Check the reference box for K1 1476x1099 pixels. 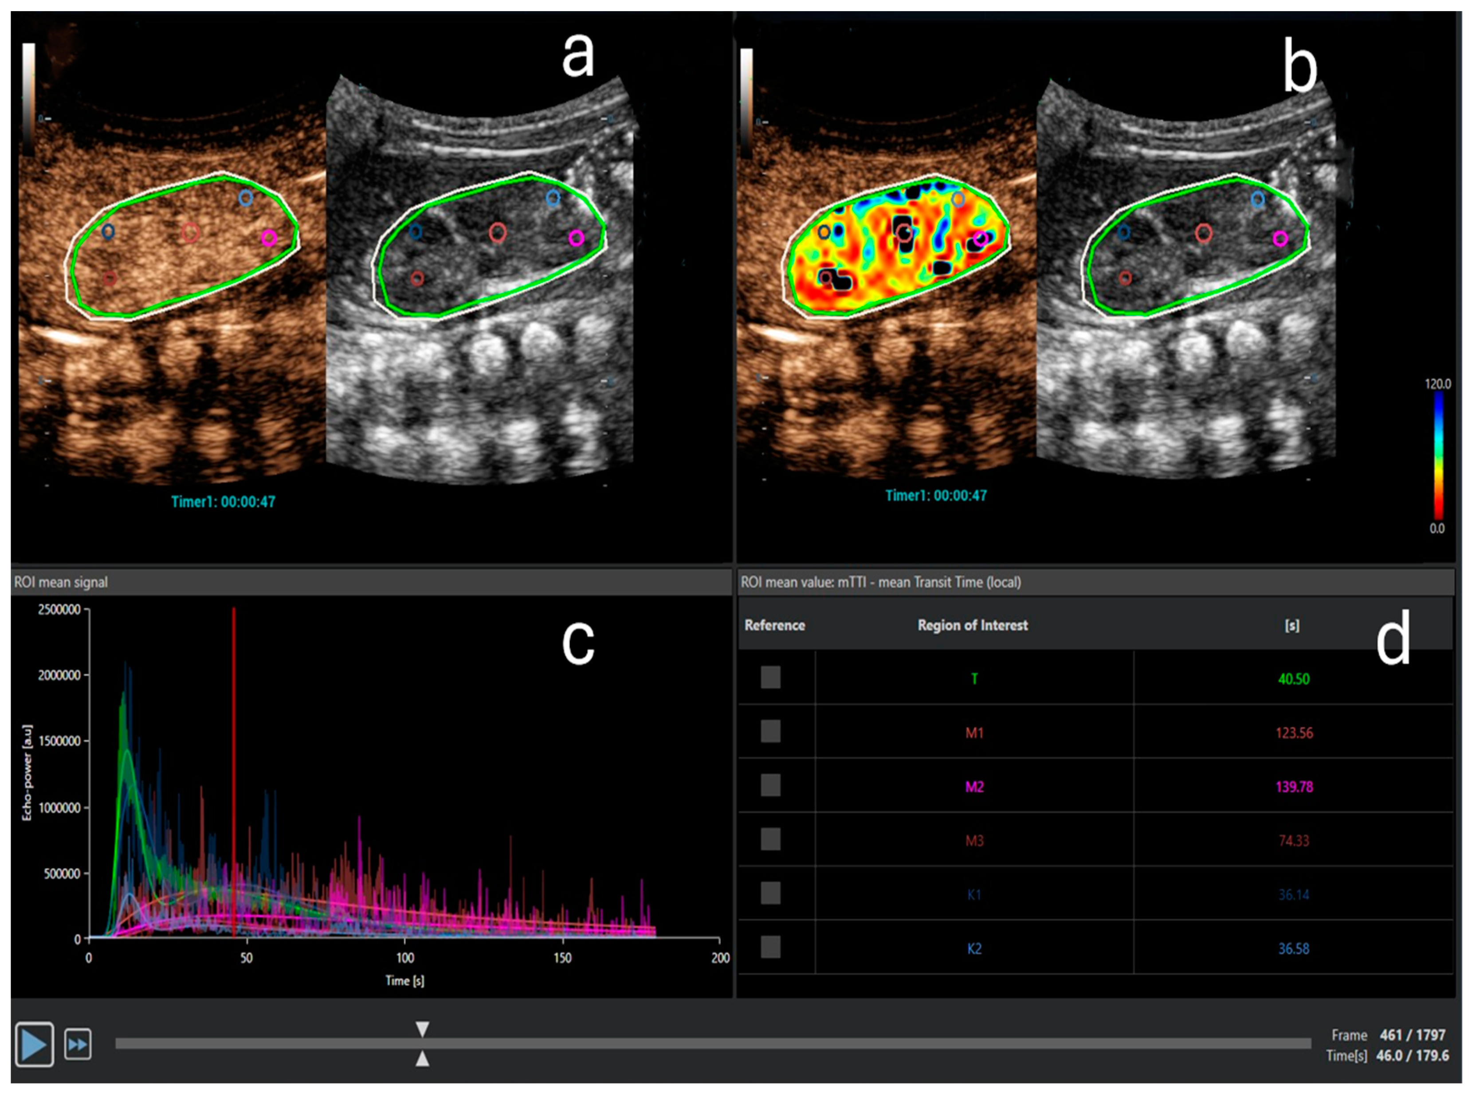tap(770, 894)
